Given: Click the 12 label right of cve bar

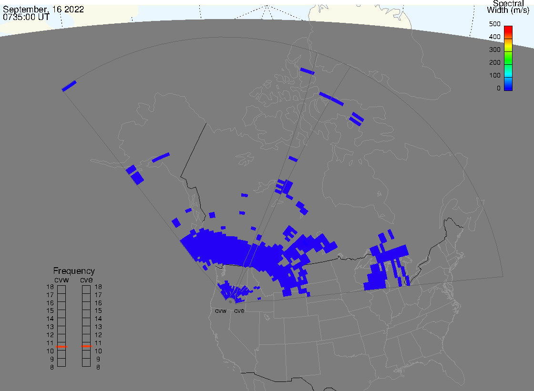Looking at the screenshot, I should click(x=98, y=335).
